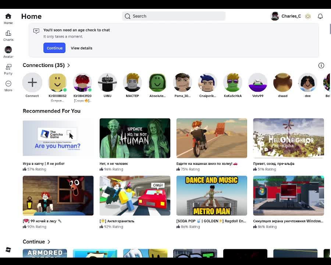Viewport: 331px width, 265px height.
Task: Open Hello Neighbor Pre-alpha thumbnail
Action: pyautogui.click(x=289, y=138)
